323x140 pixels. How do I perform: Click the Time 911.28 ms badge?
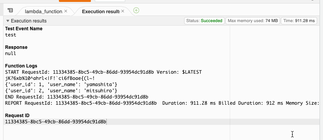point(299,21)
